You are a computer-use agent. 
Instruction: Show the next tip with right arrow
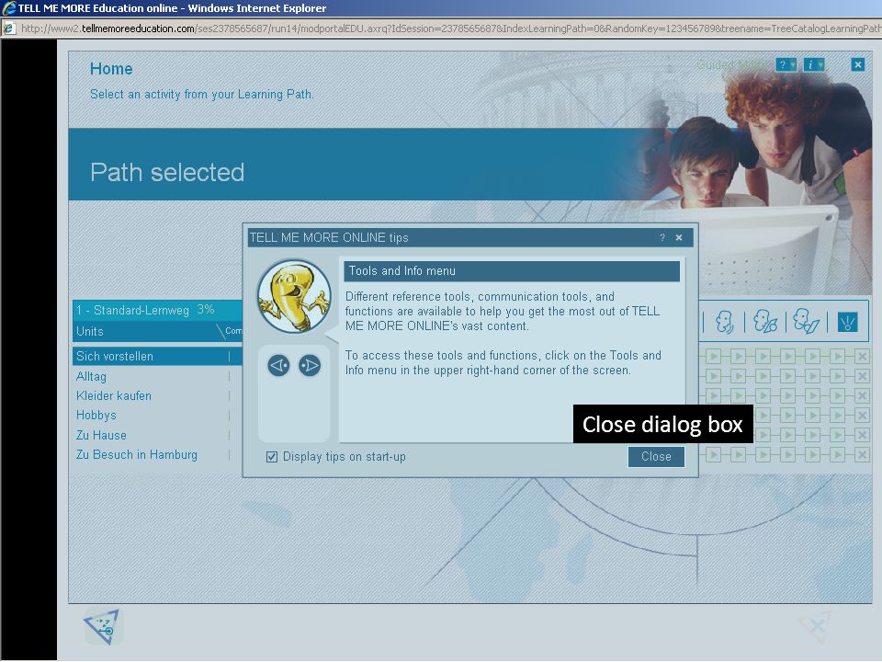[310, 365]
